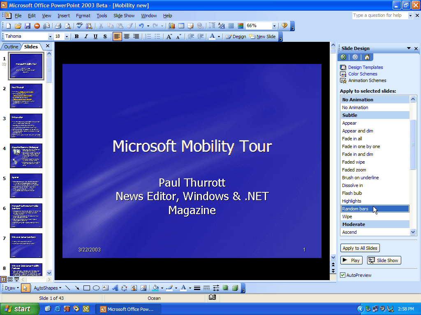The image size is (421, 315).
Task: Click the Decrease Font Size icon
Action: tap(179, 37)
